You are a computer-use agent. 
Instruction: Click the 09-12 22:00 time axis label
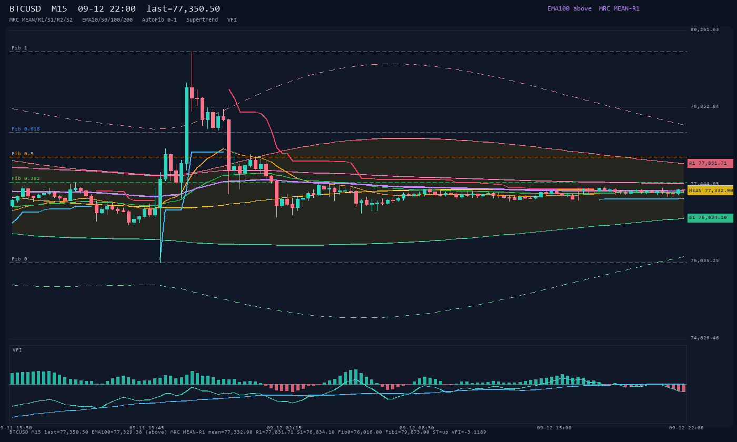pos(686,428)
